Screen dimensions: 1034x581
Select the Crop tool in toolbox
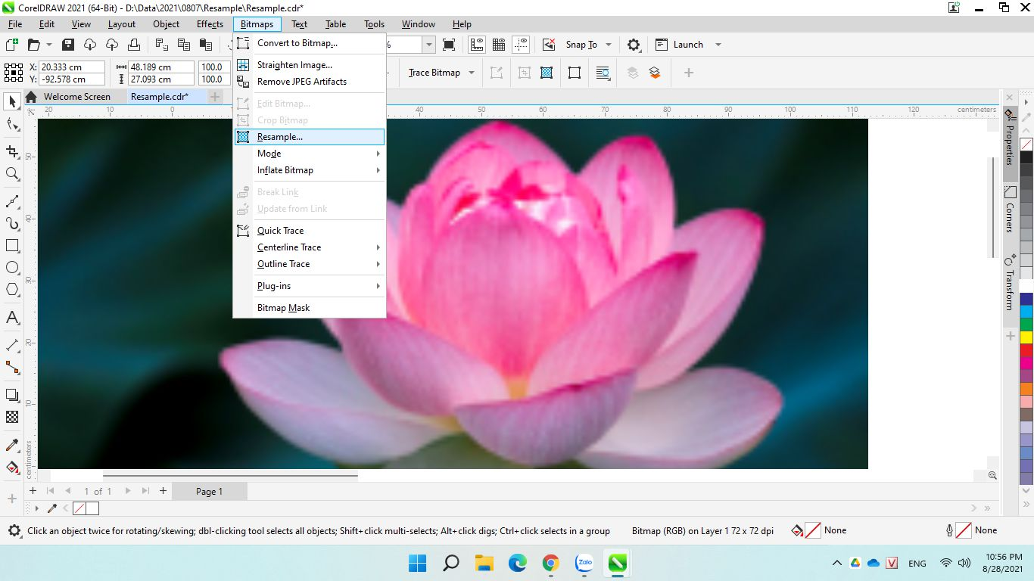click(12, 151)
